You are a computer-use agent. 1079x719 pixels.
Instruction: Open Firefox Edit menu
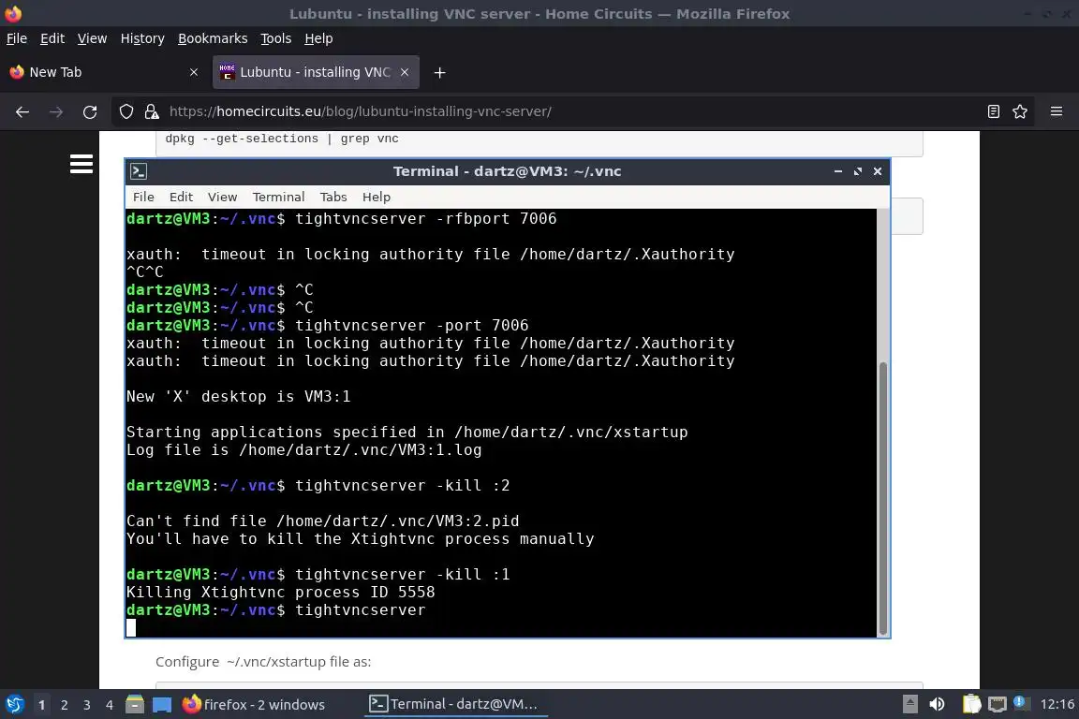(x=52, y=38)
